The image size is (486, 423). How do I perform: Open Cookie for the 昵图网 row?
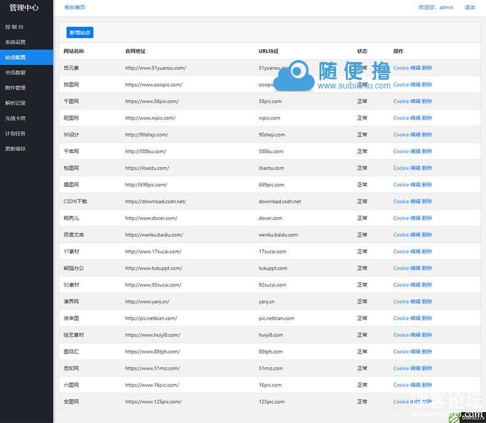[x=401, y=118]
